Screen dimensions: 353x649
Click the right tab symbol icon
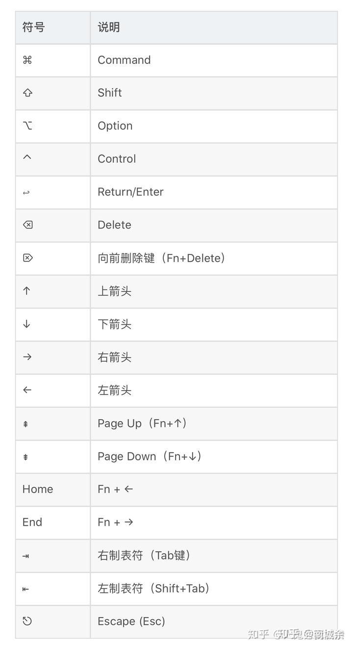(26, 556)
